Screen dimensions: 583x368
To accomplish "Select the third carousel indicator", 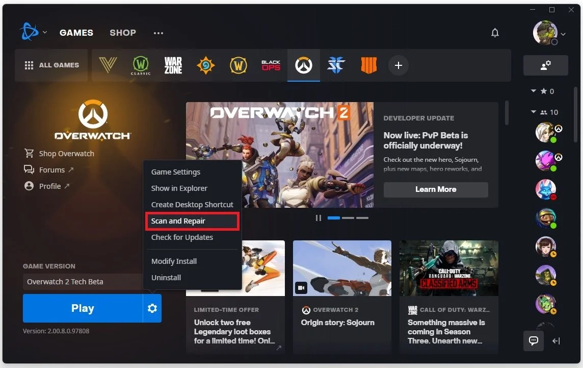I will click(x=362, y=218).
